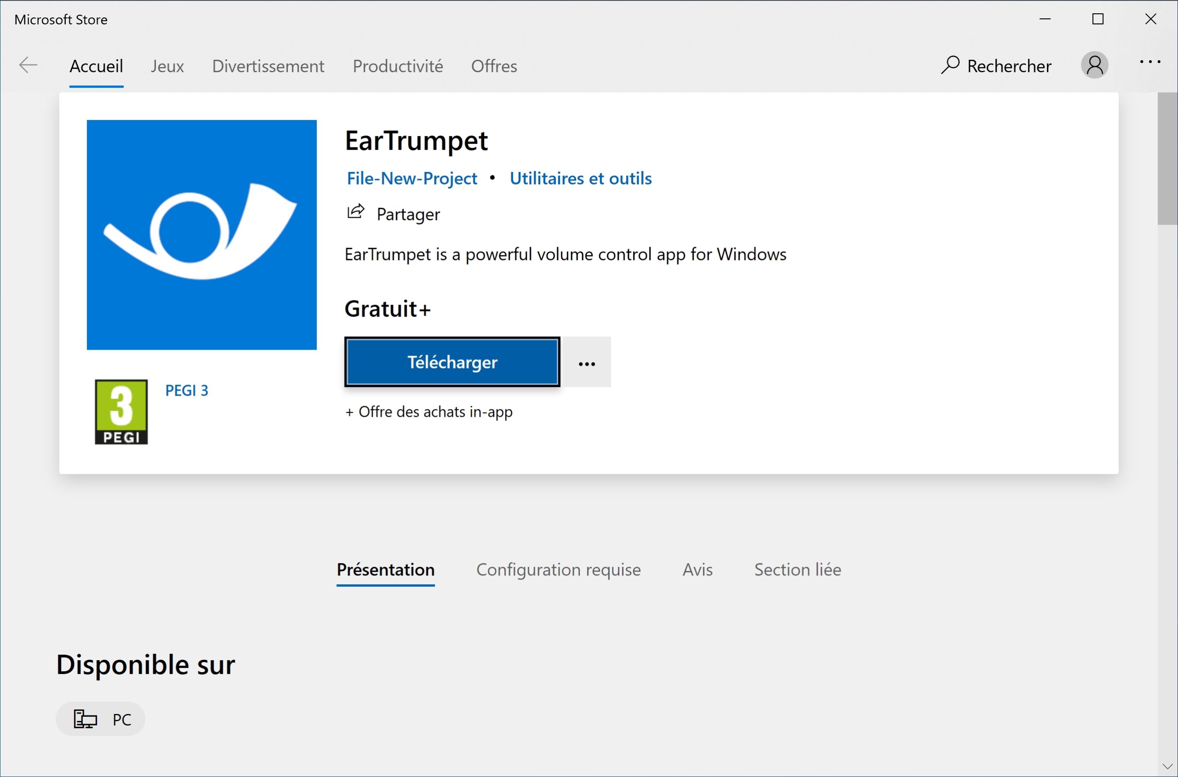Show the Avis reviews tab
The width and height of the screenshot is (1178, 777).
click(697, 570)
